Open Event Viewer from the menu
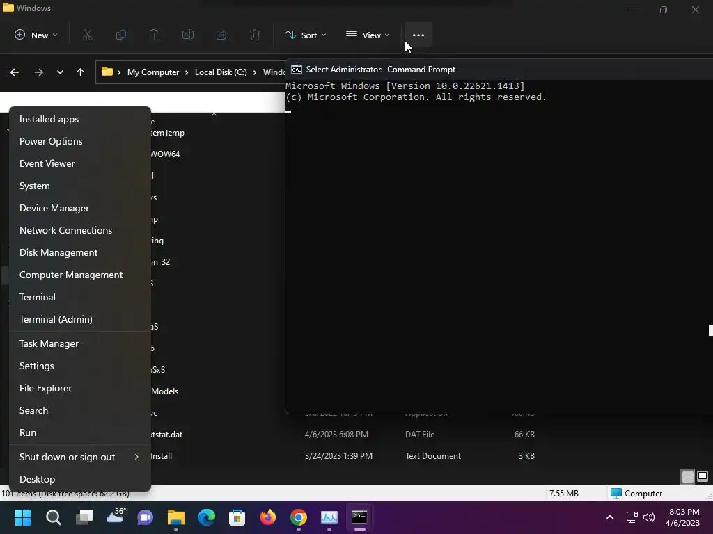Image resolution: width=713 pixels, height=534 pixels. pyautogui.click(x=80, y=163)
